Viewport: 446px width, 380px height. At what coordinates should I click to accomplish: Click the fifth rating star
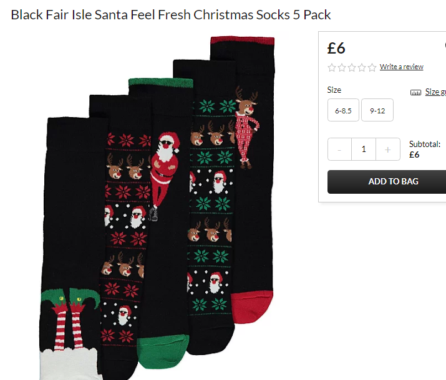tap(372, 68)
